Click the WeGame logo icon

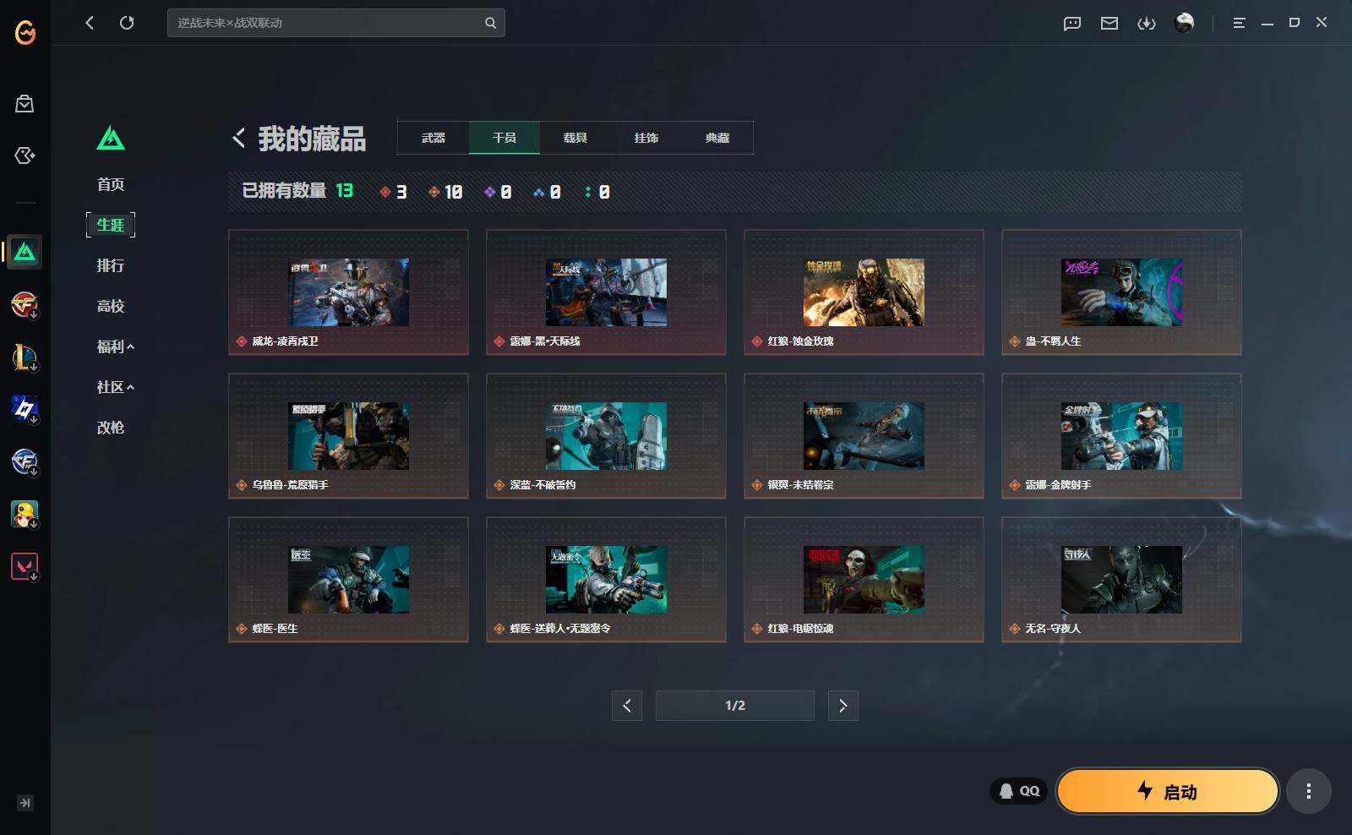[x=25, y=32]
